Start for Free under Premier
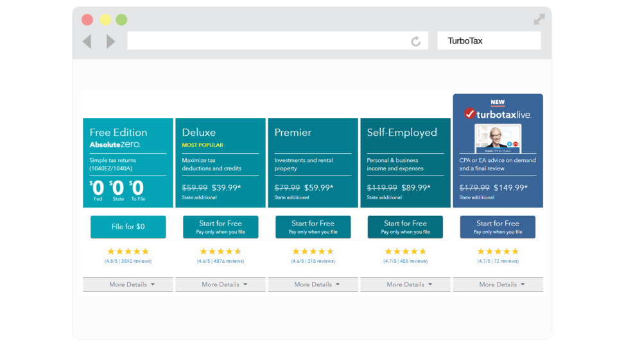The width and height of the screenshot is (624, 346). click(x=313, y=227)
